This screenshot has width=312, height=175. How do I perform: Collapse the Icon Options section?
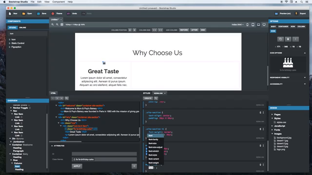point(305,53)
